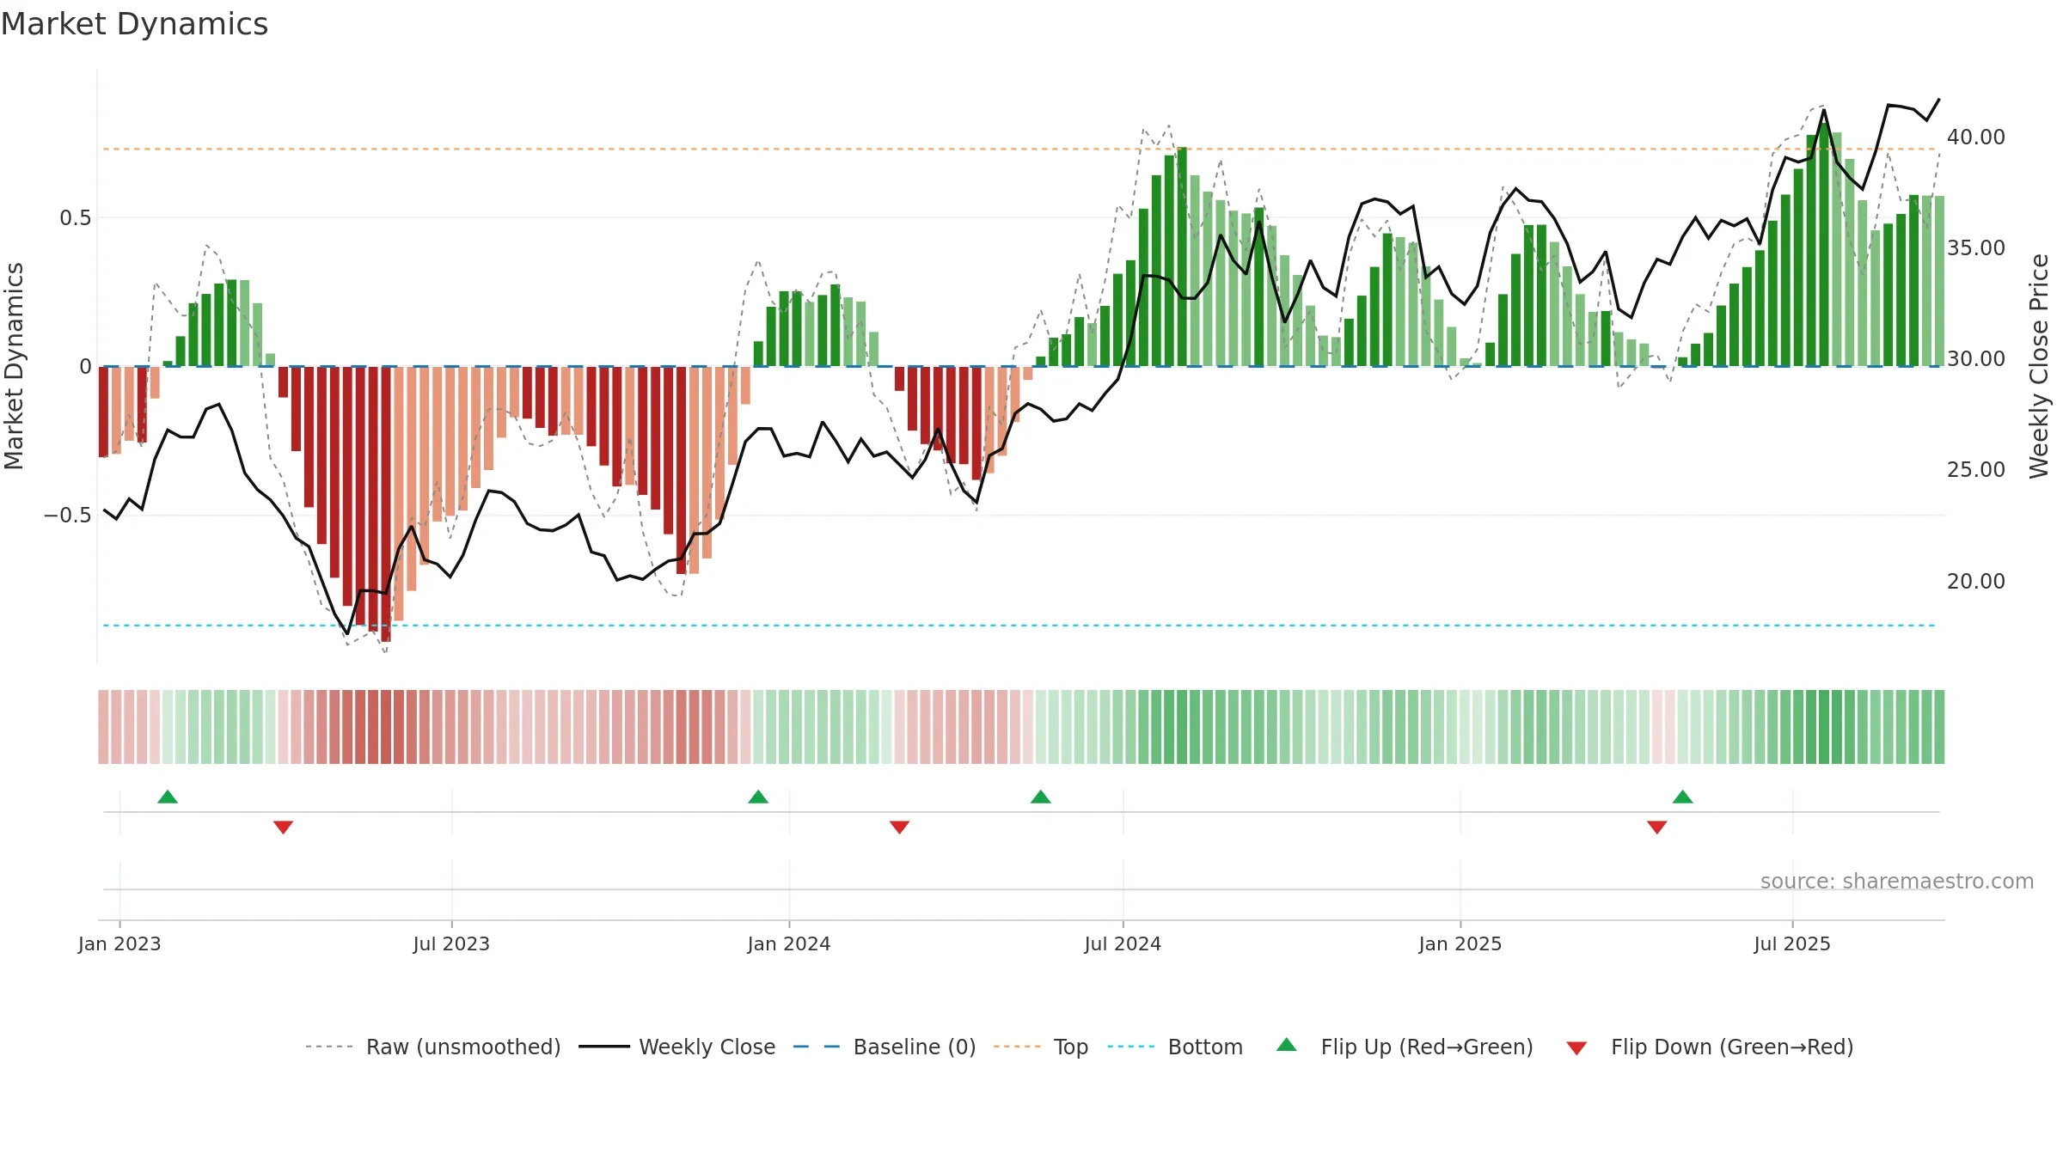Click the last green Flip Up marker in 2025
The width and height of the screenshot is (2063, 1160).
tap(1683, 797)
